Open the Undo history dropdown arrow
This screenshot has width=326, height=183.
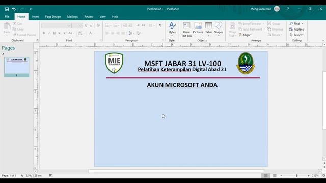click(17, 9)
